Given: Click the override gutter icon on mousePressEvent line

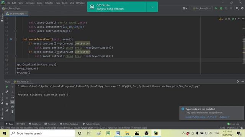Looking at the screenshot, I should tap(11, 39).
